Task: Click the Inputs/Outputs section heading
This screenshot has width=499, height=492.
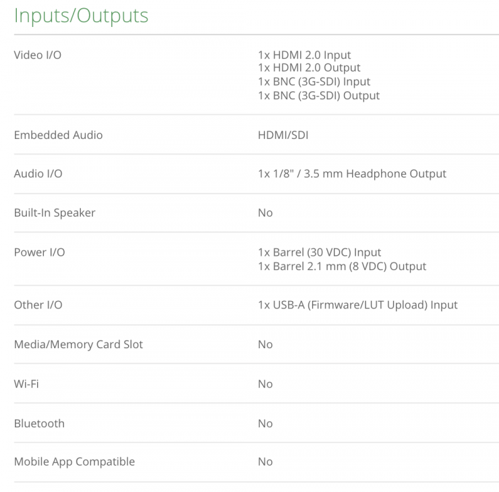Action: [x=81, y=16]
